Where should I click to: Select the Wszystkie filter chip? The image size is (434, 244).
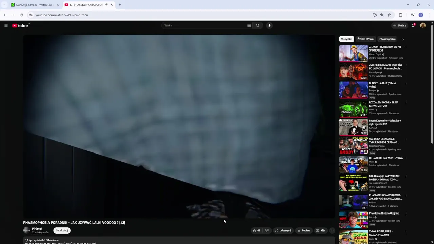pos(347,39)
